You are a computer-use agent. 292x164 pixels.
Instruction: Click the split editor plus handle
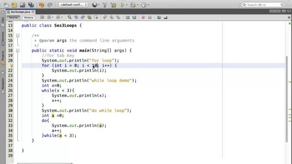point(289,17)
